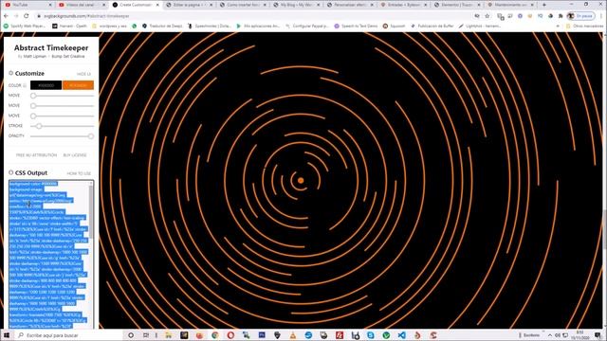This screenshot has width=607, height=341.
Task: Open the Chrome extensions puzzle icon
Action: pyautogui.click(x=561, y=16)
